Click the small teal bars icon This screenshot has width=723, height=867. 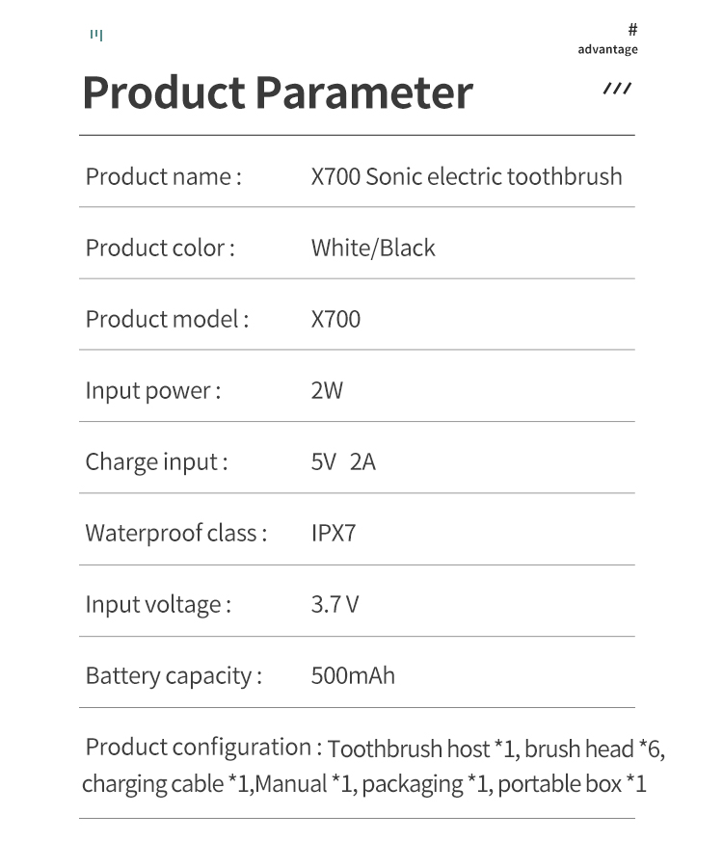(96, 36)
